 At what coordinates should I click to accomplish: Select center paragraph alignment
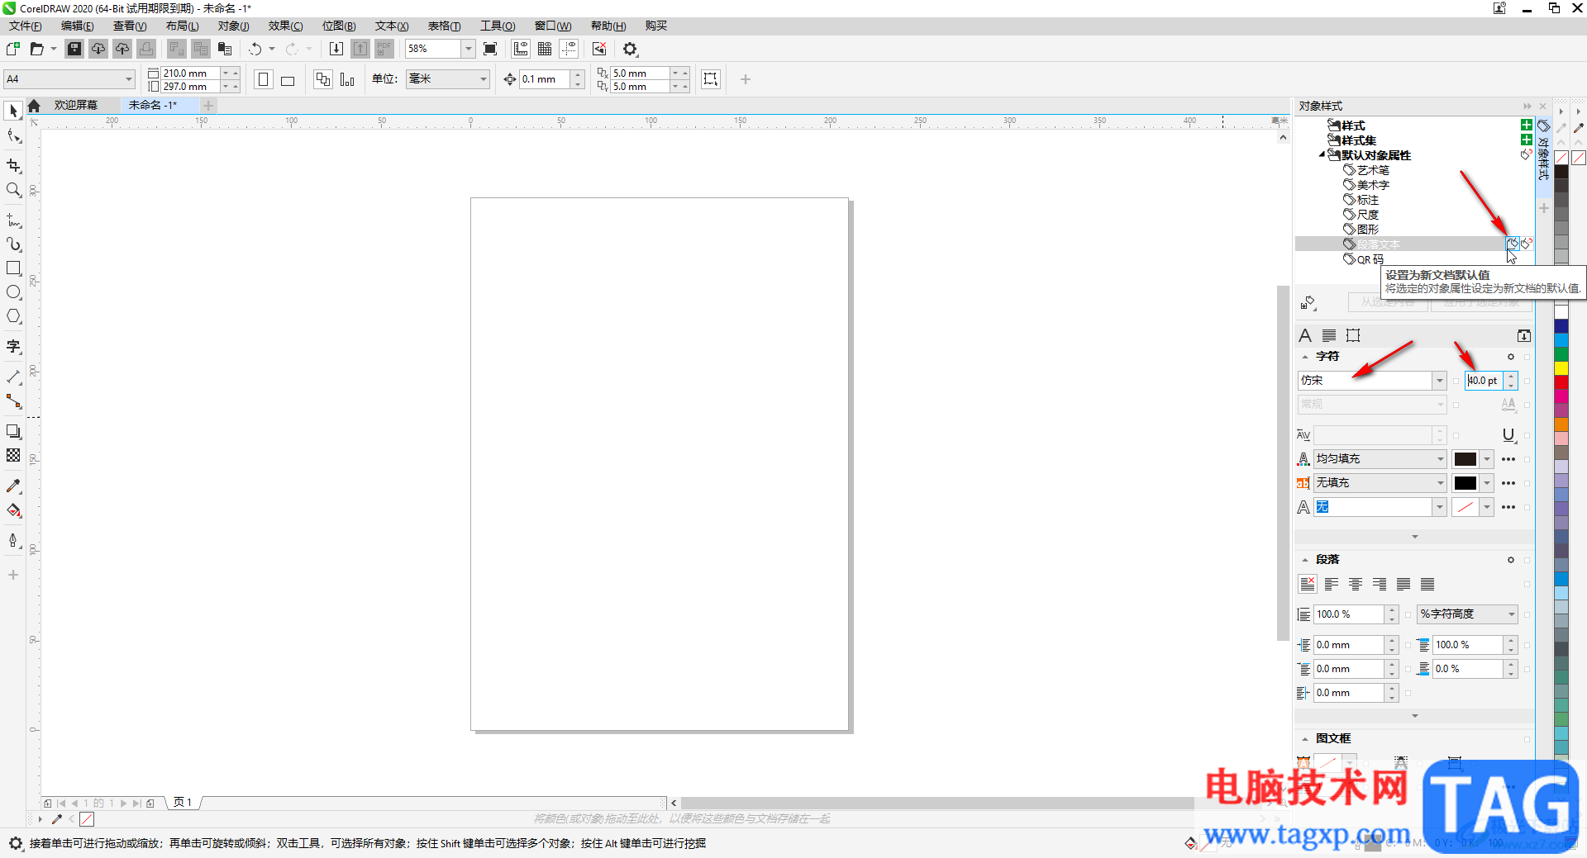tap(1356, 584)
